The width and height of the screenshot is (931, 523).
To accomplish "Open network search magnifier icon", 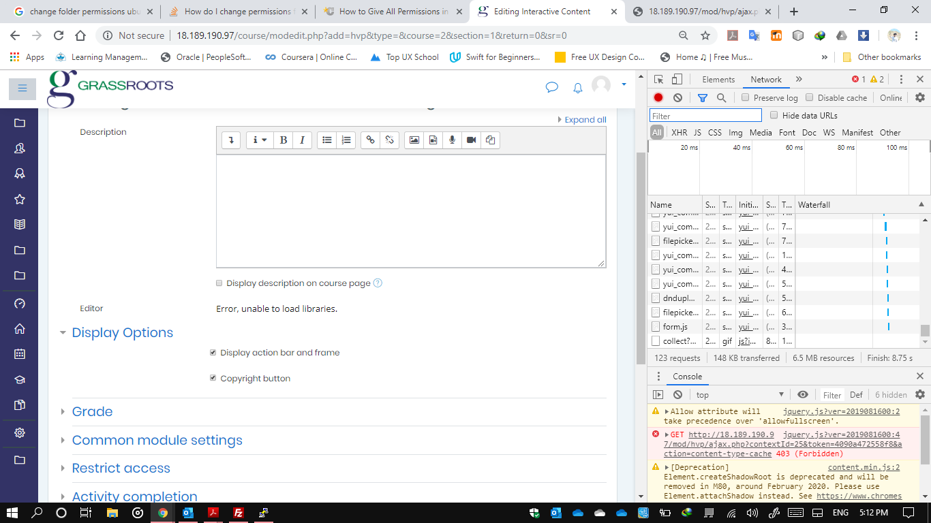I will [x=721, y=98].
